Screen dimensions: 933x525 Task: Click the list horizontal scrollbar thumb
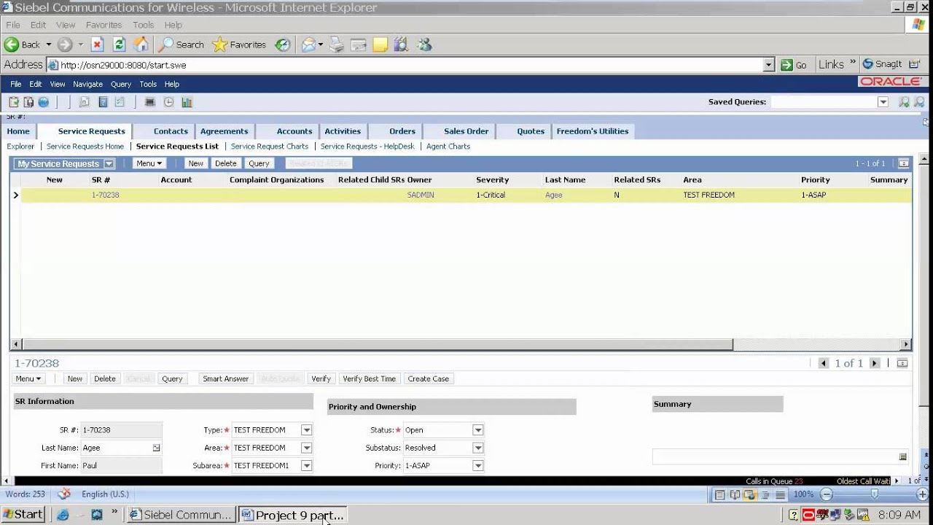pyautogui.click(x=377, y=344)
